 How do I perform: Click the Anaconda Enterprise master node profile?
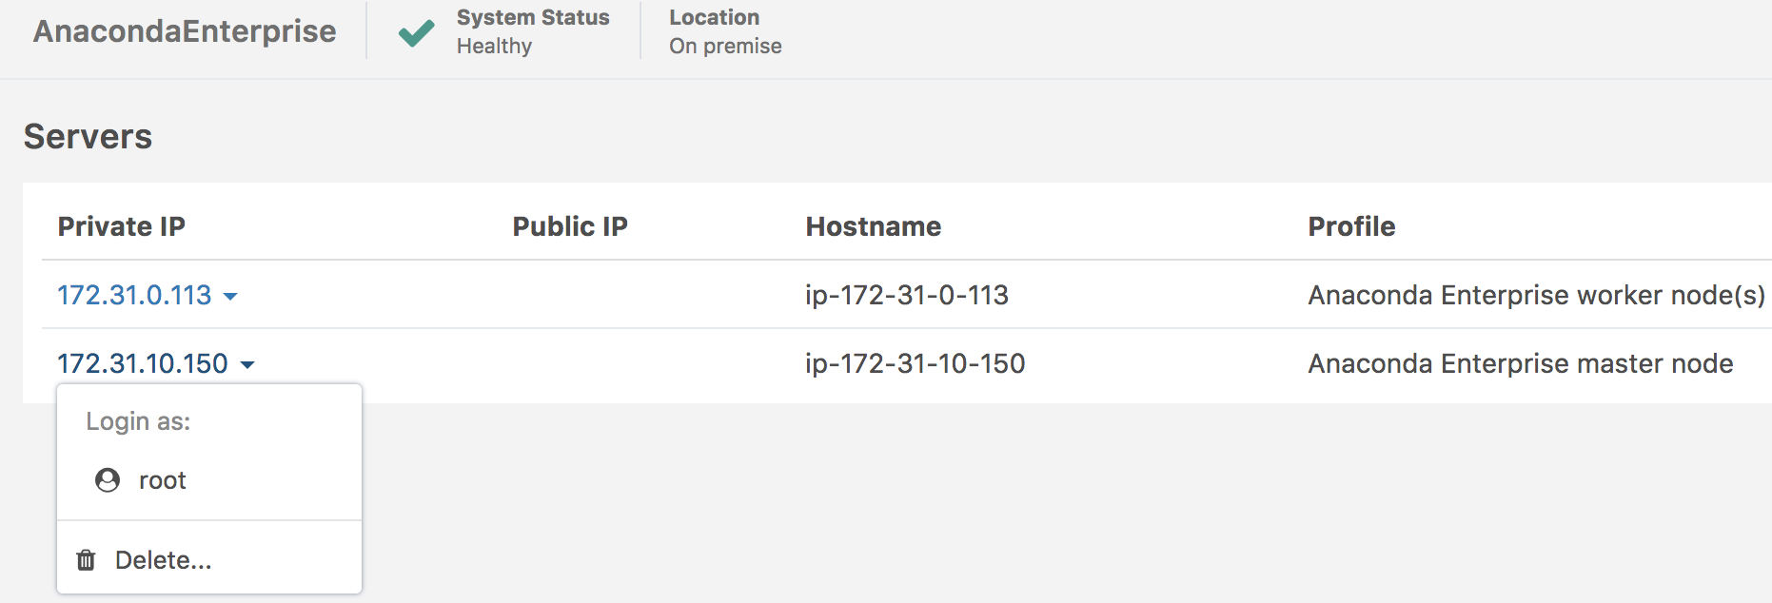(1520, 364)
